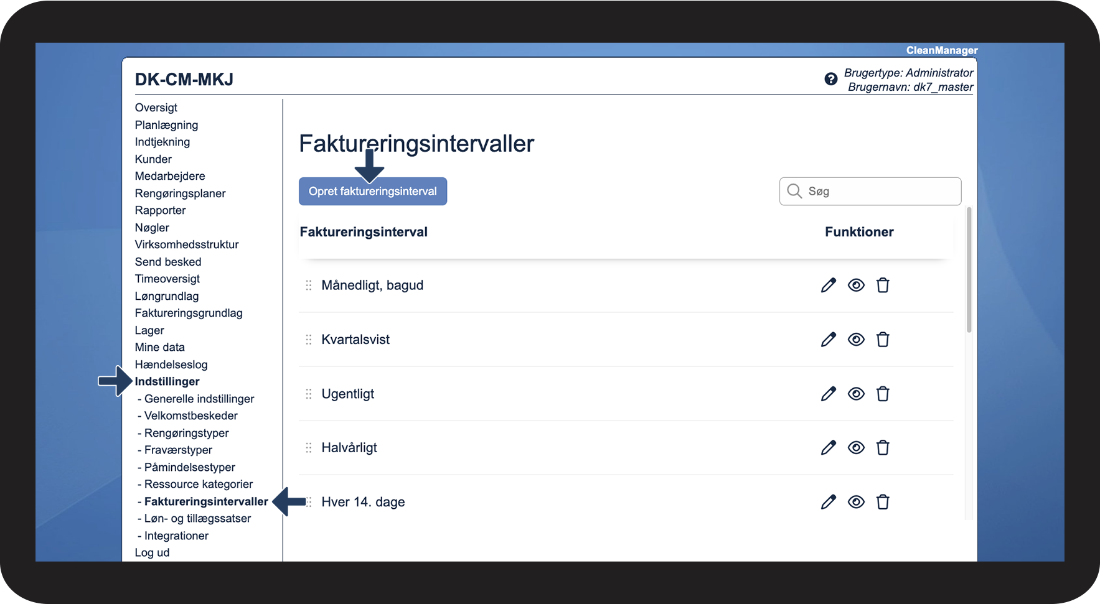Go to Planlægning in the sidebar
The image size is (1100, 604).
pos(166,125)
